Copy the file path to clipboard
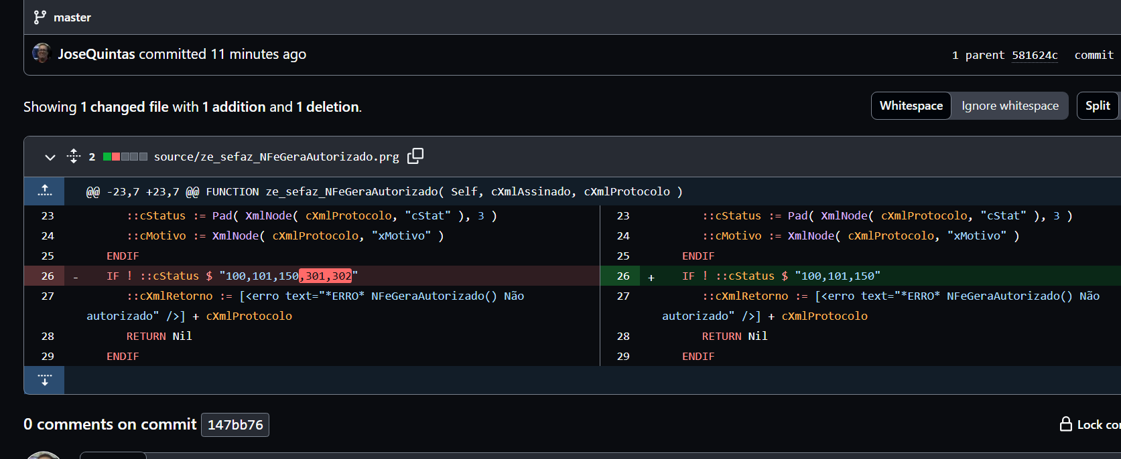 coord(415,156)
